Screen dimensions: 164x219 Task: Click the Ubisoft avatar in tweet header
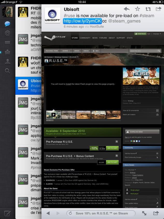[52, 15]
